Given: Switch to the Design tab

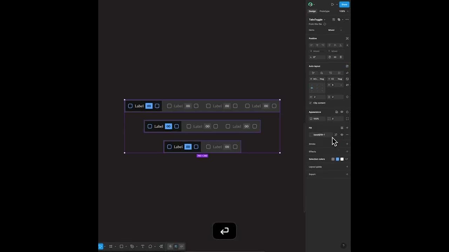Looking at the screenshot, I should click(x=312, y=11).
